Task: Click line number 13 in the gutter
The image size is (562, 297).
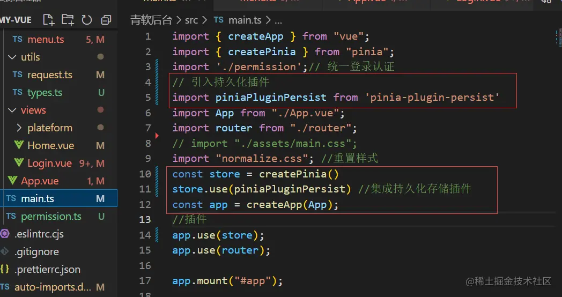Action: (145, 219)
